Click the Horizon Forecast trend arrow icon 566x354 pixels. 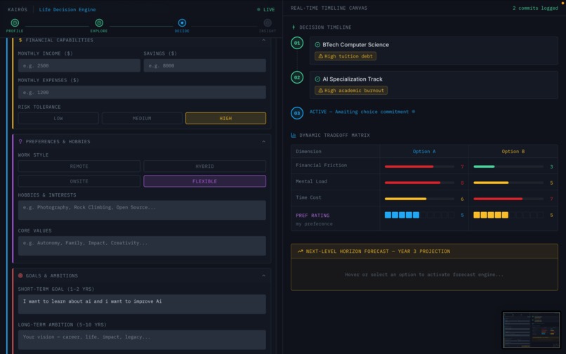301,251
